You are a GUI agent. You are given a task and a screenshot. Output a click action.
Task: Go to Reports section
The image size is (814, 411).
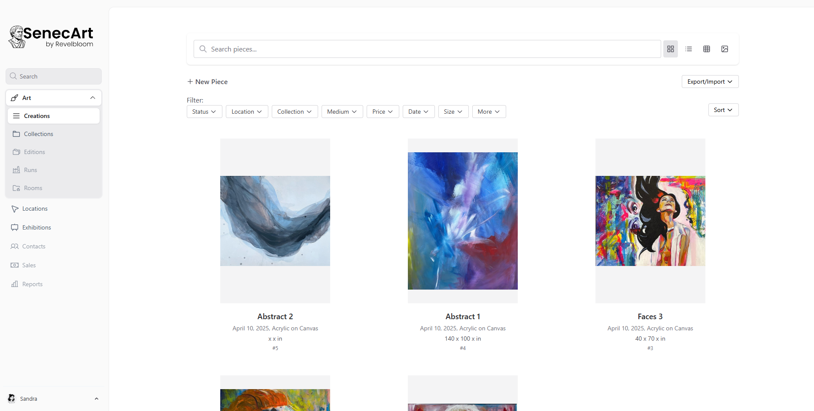(32, 284)
